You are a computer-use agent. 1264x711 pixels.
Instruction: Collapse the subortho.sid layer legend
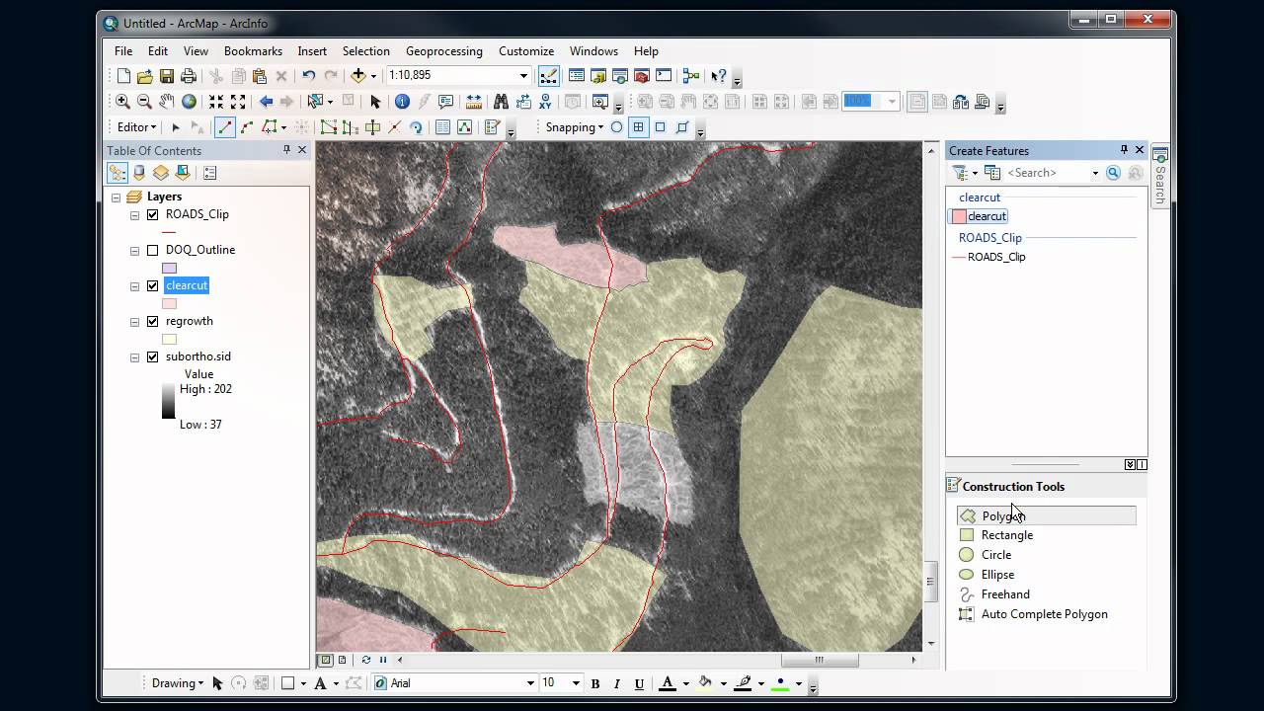click(134, 356)
